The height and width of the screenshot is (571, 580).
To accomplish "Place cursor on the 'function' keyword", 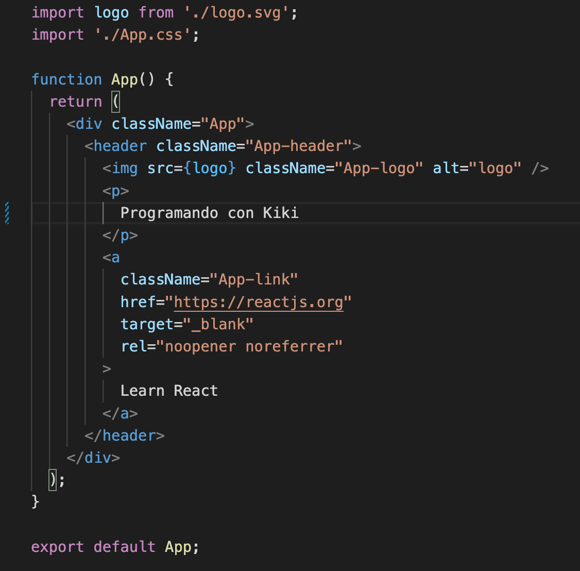I will tap(66, 79).
